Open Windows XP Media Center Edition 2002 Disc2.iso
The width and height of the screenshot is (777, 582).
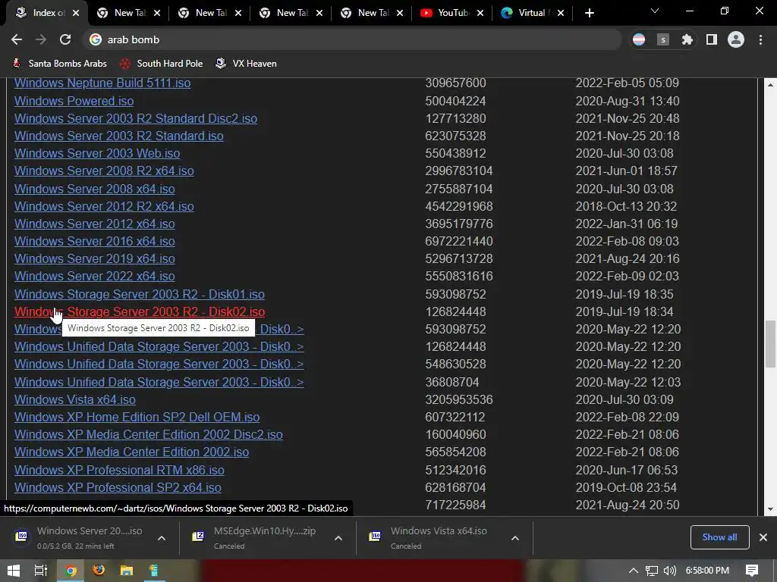[148, 434]
